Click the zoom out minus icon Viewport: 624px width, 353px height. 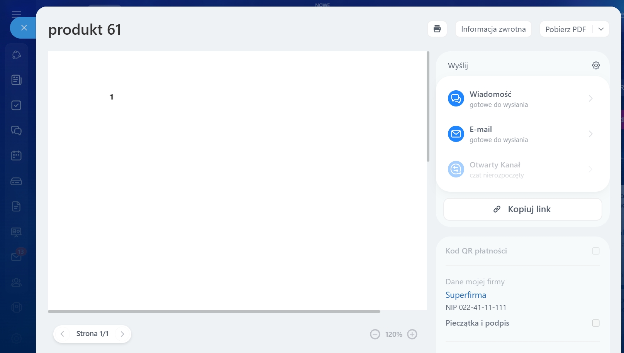click(x=375, y=334)
